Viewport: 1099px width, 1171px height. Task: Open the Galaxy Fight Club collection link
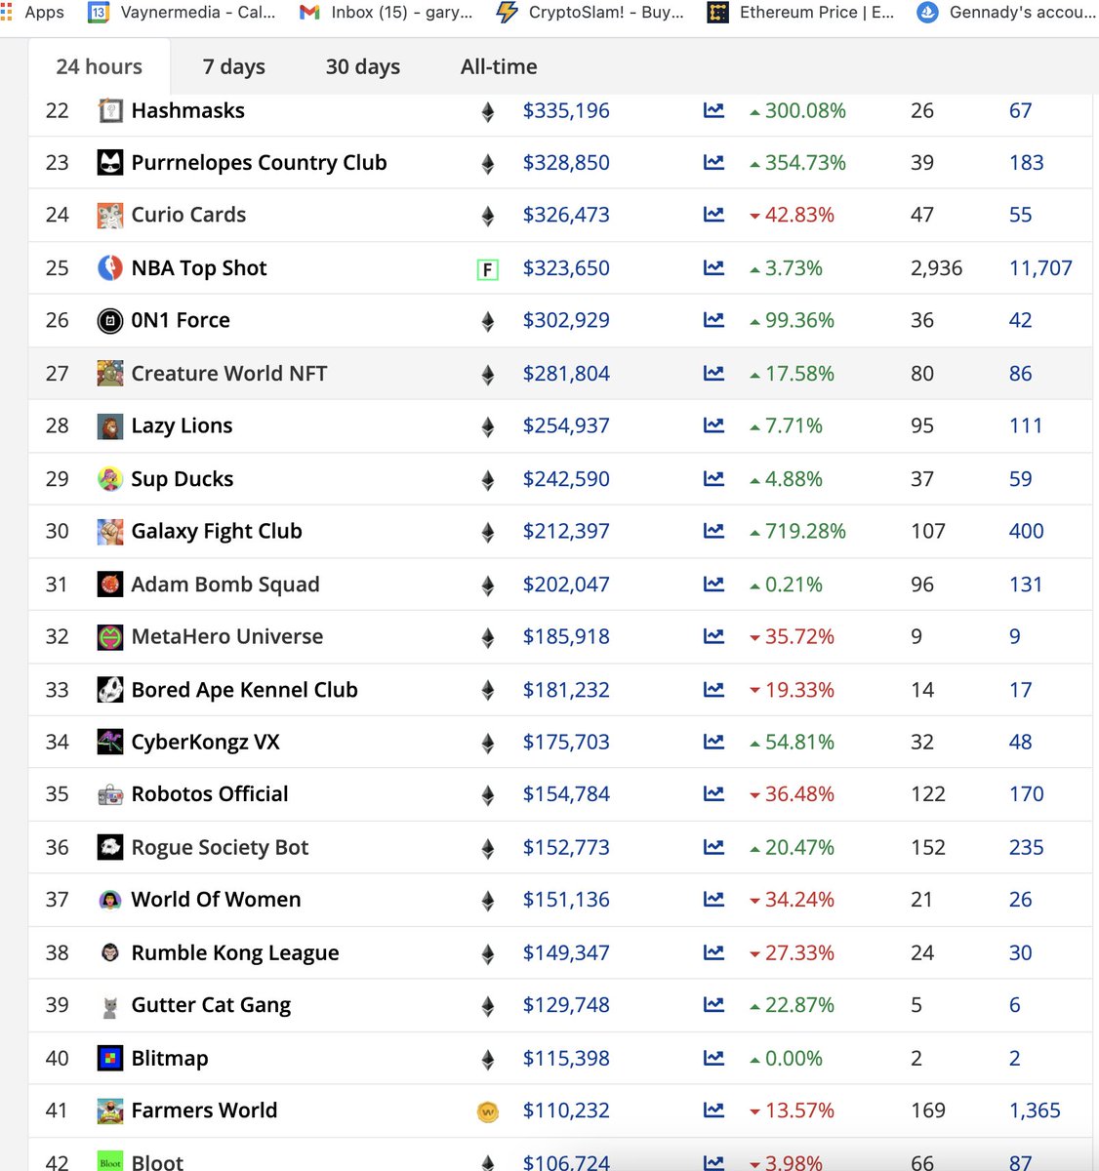217,532
